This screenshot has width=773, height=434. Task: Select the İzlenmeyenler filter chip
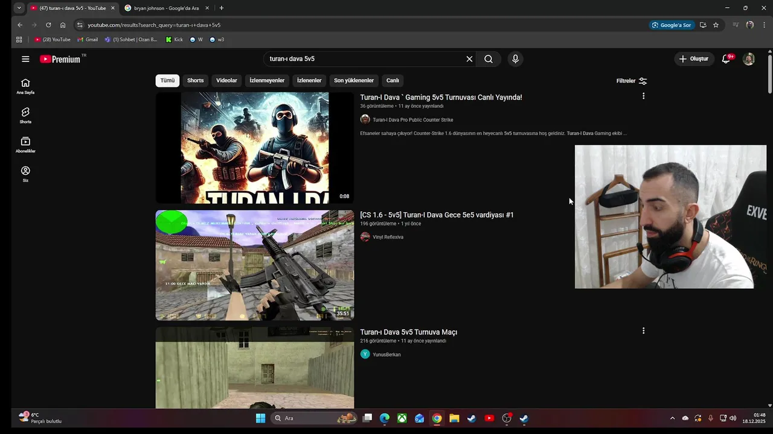[x=267, y=81]
